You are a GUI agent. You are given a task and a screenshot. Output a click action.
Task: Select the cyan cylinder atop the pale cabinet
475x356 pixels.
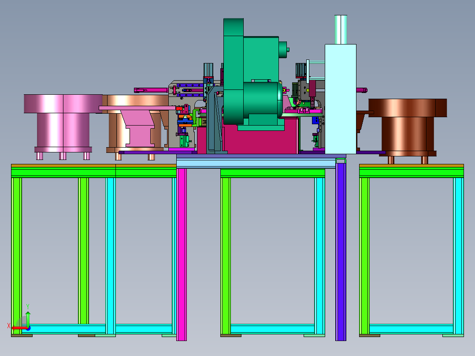(x=341, y=30)
